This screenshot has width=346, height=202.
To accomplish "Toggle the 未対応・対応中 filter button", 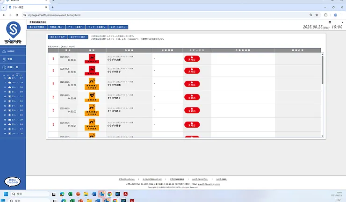I will pos(57,36).
